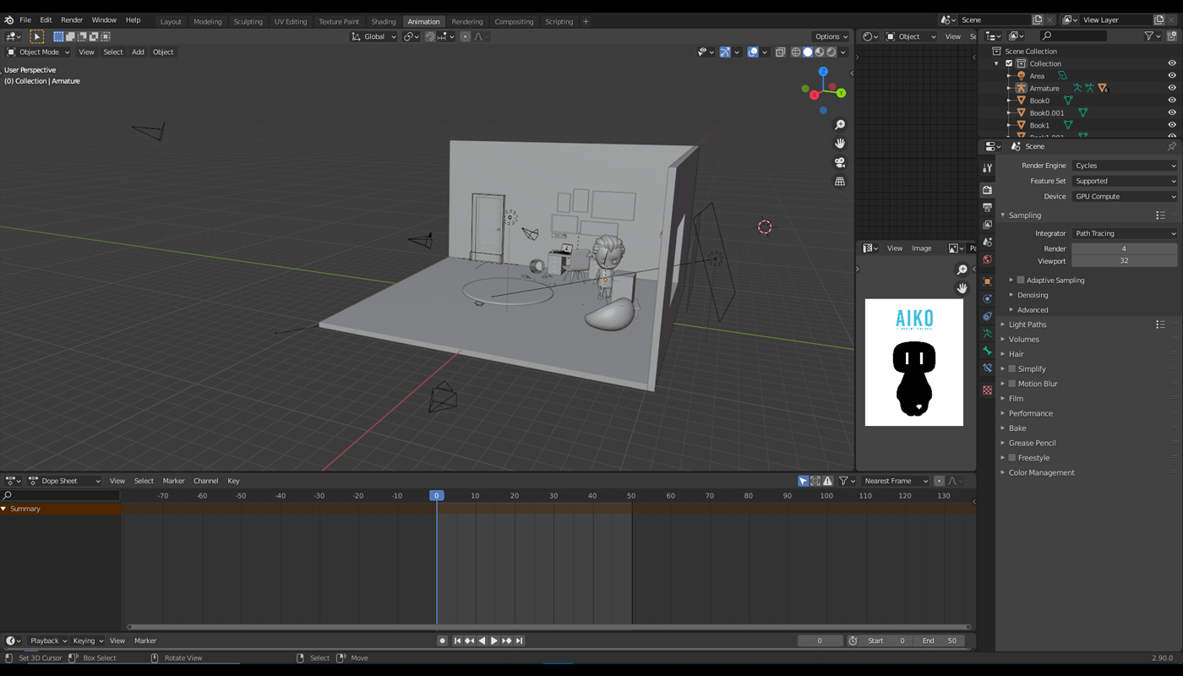This screenshot has width=1183, height=676.
Task: Open the Render menu
Action: coord(72,20)
